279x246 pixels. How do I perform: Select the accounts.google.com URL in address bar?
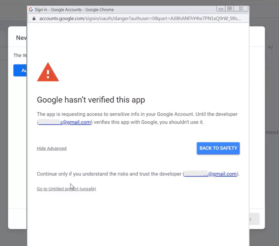tap(140, 19)
